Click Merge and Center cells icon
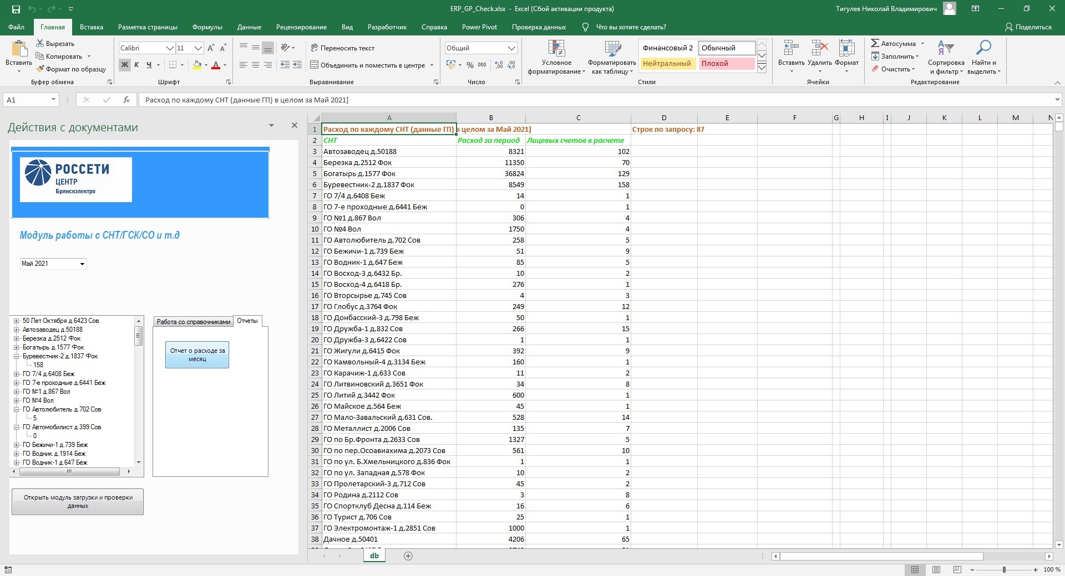The width and height of the screenshot is (1065, 576). (315, 65)
